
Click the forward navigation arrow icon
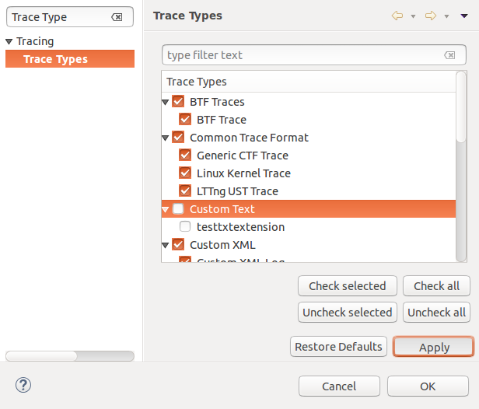tap(430, 16)
